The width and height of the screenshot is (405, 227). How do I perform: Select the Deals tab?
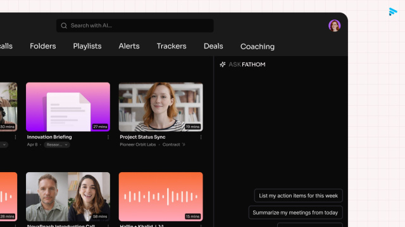(x=213, y=46)
